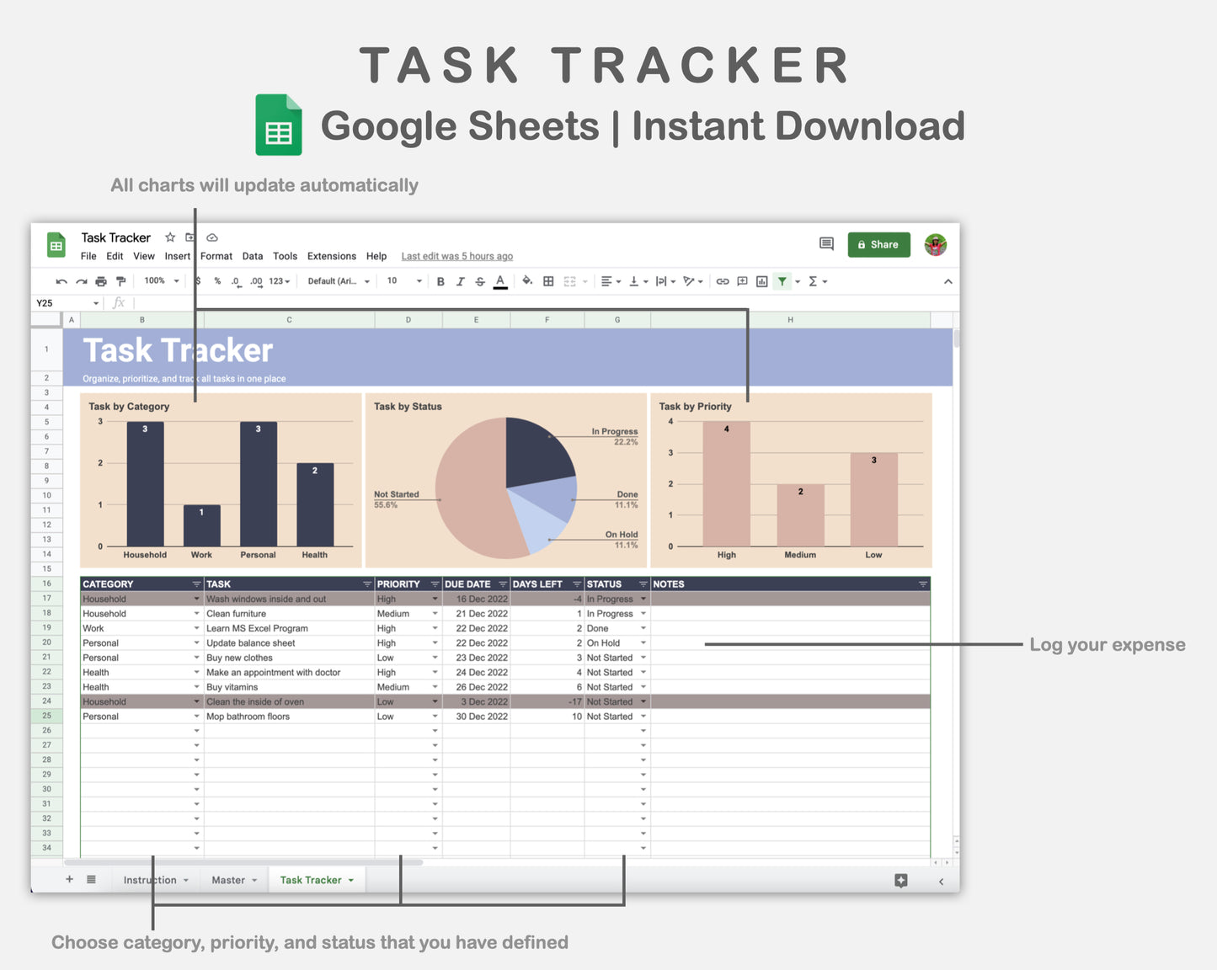Switch to the Master sheet tab
1217x970 pixels.
click(x=229, y=879)
